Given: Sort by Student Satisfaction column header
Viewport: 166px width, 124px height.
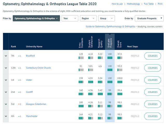Looking at the screenshot, I should tap(91, 42).
